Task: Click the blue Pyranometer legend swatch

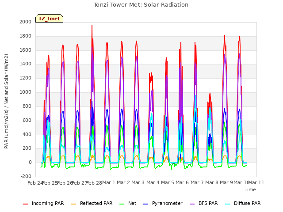Action: click(145, 204)
